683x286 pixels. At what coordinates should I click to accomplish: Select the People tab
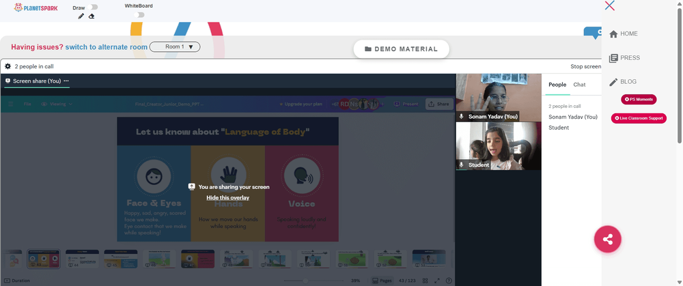(x=557, y=85)
